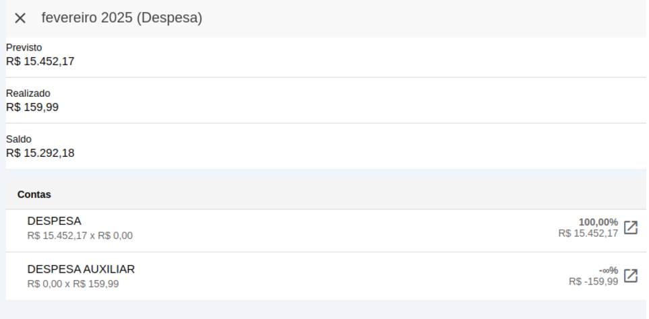Image resolution: width=649 pixels, height=319 pixels.
Task: Click the Realizado amount R$ 159,99
Action: click(x=32, y=108)
